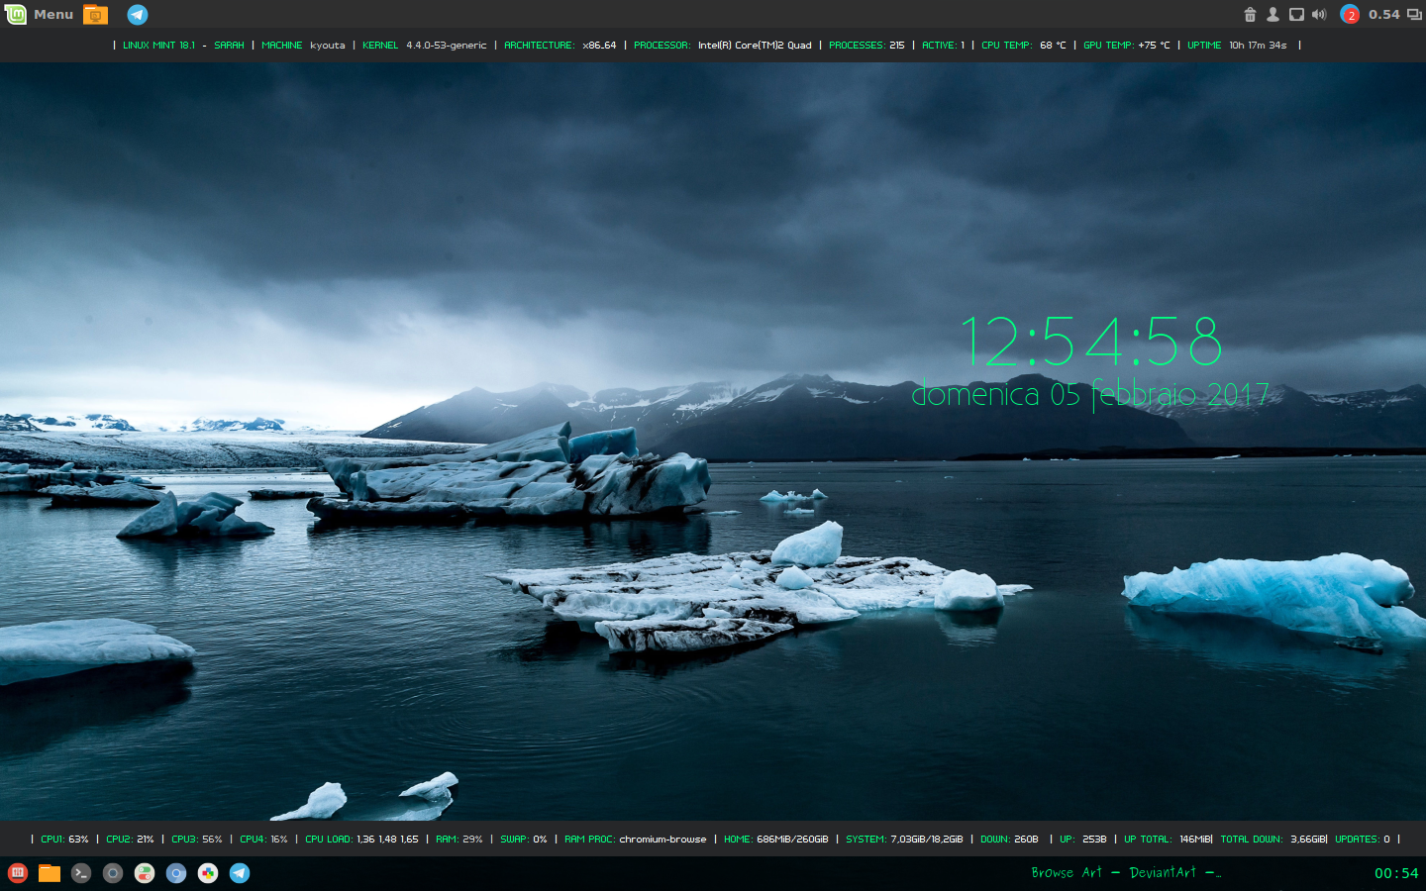Click the UPTIME 10h 17m readout
Viewport: 1426px width, 891px height.
tap(1238, 46)
